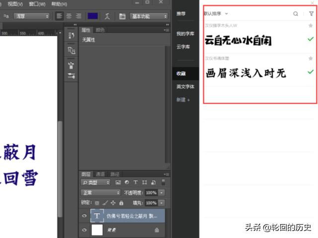Viewport: 318px width, 238px height.
Task: Click the search icon in font panel
Action: (296, 14)
